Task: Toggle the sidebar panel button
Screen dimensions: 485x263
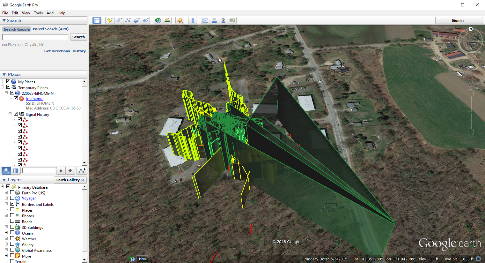Action: point(97,20)
